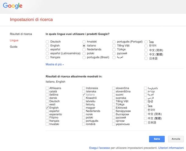This screenshot has height=151, width=186.
Task: Click the Google logo
Action: (13, 6)
